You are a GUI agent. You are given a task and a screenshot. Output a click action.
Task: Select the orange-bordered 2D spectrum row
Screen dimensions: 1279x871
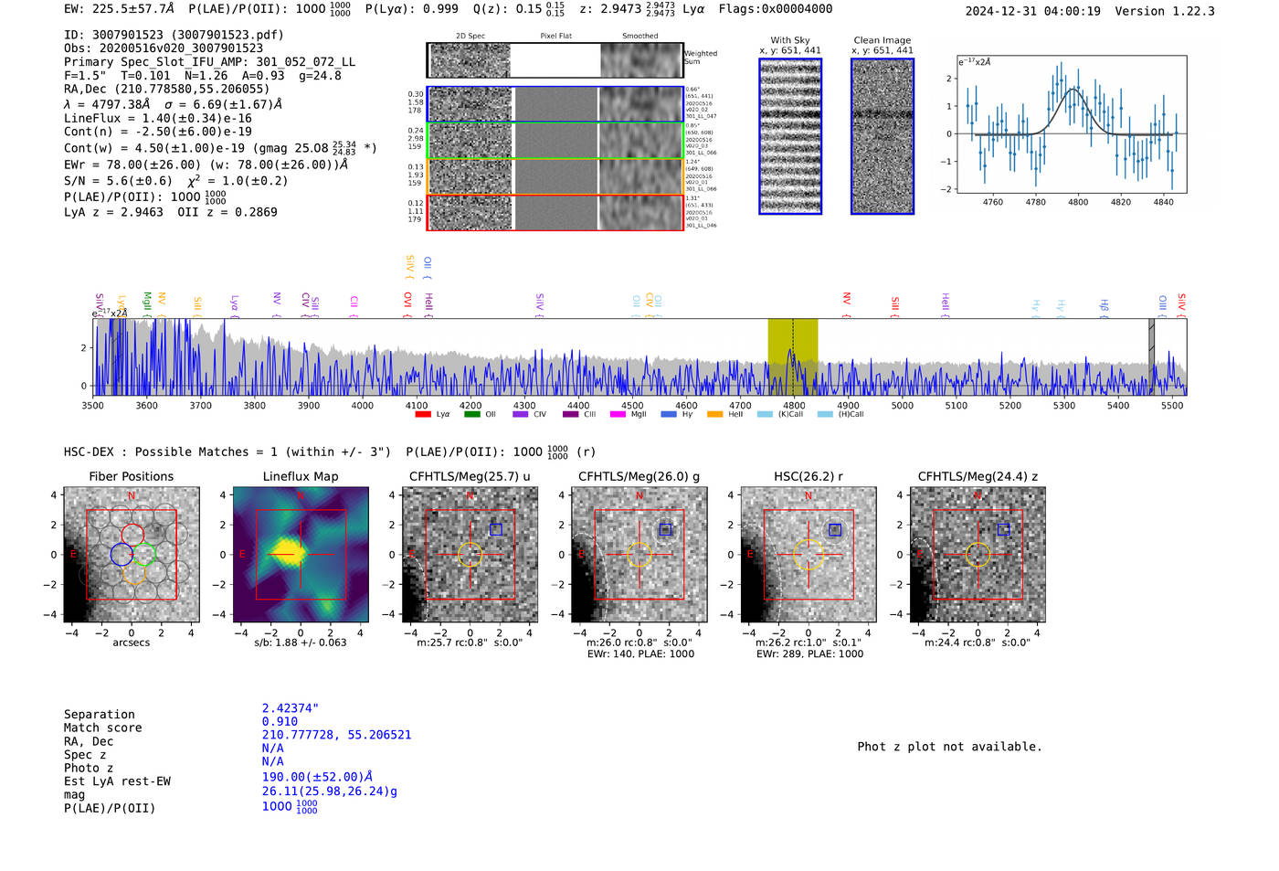coord(555,176)
